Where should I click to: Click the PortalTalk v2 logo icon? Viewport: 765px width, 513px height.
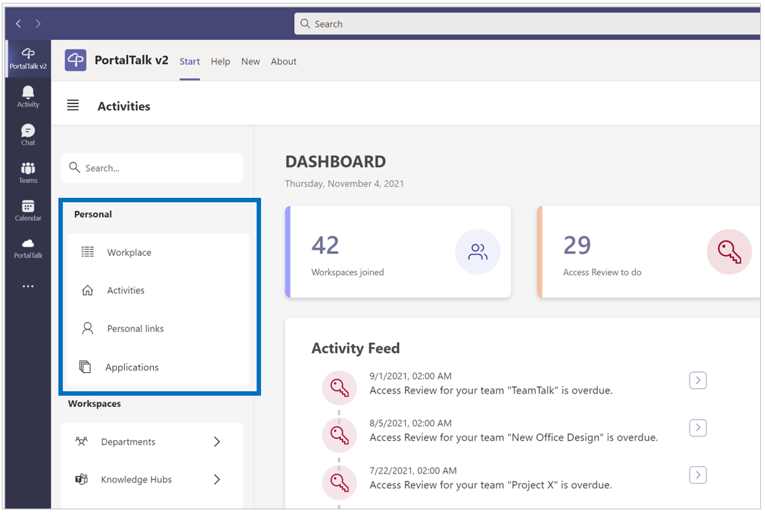click(76, 60)
